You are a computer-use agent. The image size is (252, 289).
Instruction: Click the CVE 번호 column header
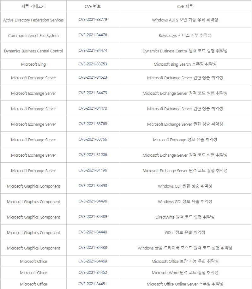click(x=93, y=6)
